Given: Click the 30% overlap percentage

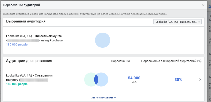Looking at the screenshot, I should point(178,80).
